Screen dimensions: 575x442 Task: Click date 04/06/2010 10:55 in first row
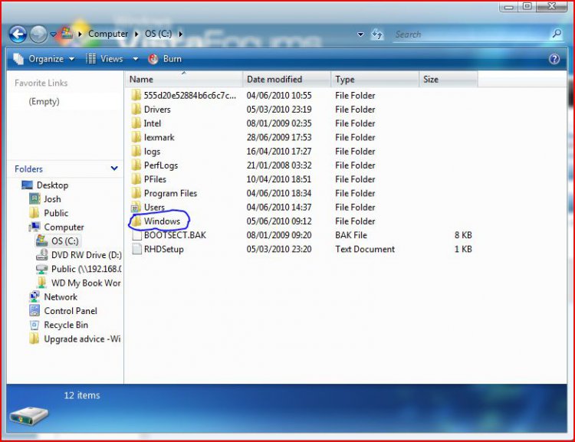pos(279,95)
